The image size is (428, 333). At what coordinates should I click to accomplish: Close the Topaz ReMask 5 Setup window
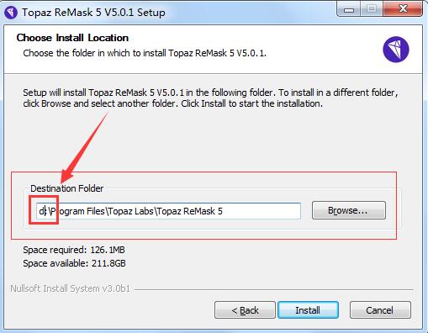[403, 9]
